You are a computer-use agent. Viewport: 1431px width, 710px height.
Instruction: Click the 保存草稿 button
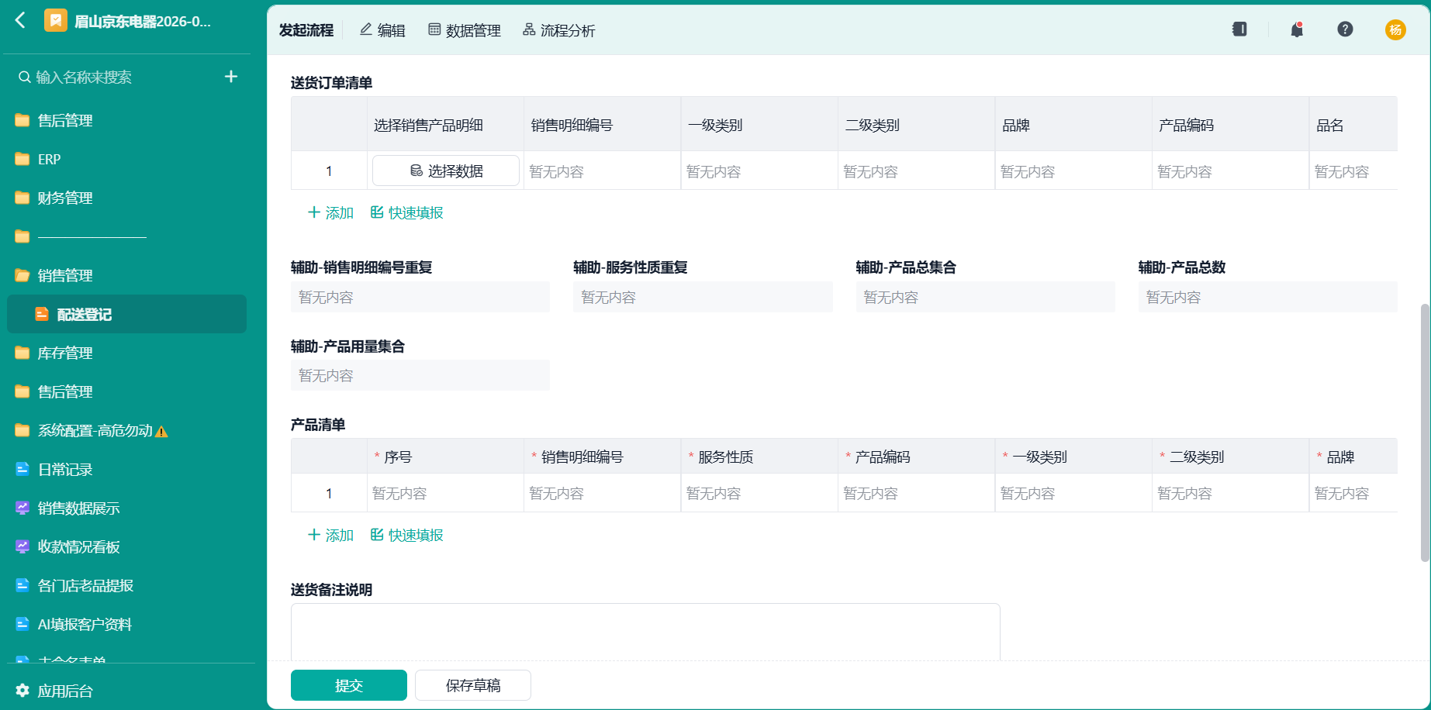pyautogui.click(x=473, y=685)
